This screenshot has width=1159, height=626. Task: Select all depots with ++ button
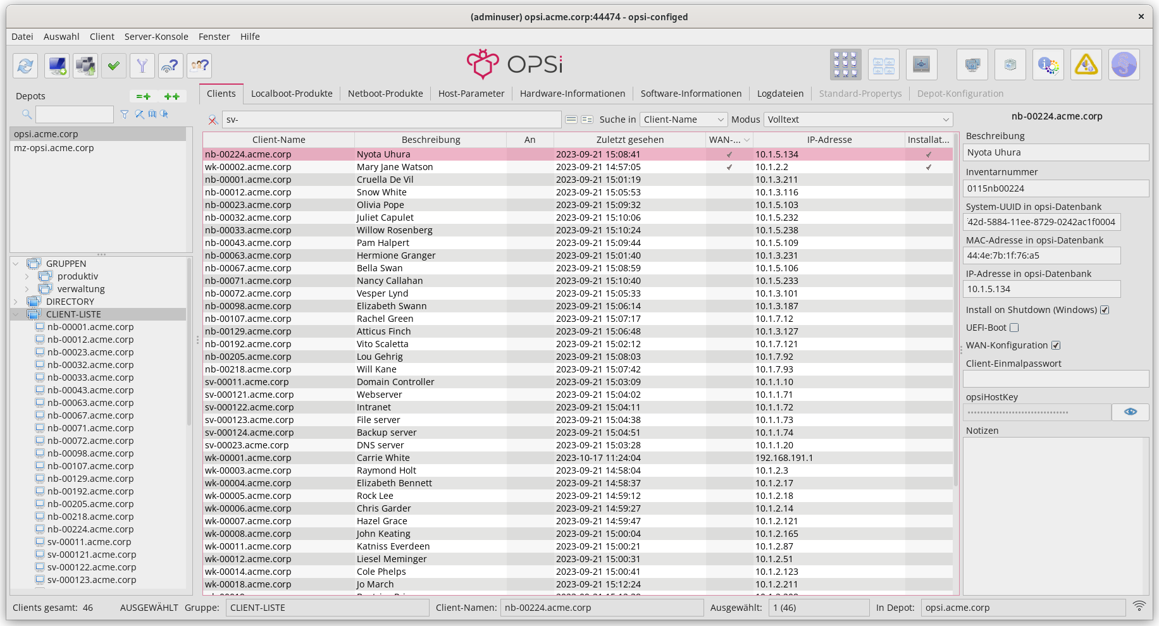point(172,97)
